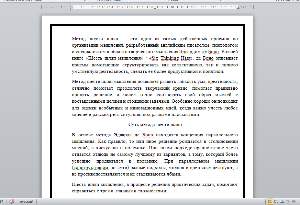Click the heading 'Суть метода шести шляп'

(155, 125)
